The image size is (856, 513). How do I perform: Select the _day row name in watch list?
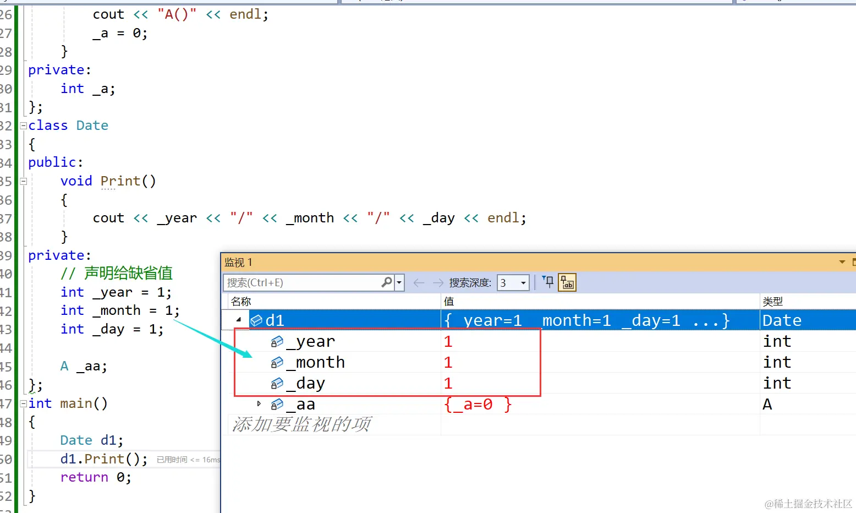point(305,384)
